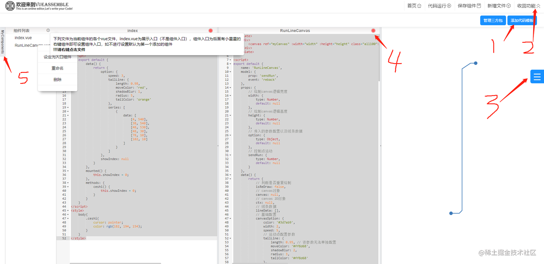Image resolution: width=544 pixels, height=264 pixels.
Task: Close the index editor with red dot
Action: click(210, 31)
